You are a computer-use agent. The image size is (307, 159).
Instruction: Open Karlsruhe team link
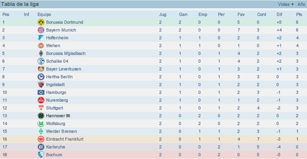coord(55,147)
